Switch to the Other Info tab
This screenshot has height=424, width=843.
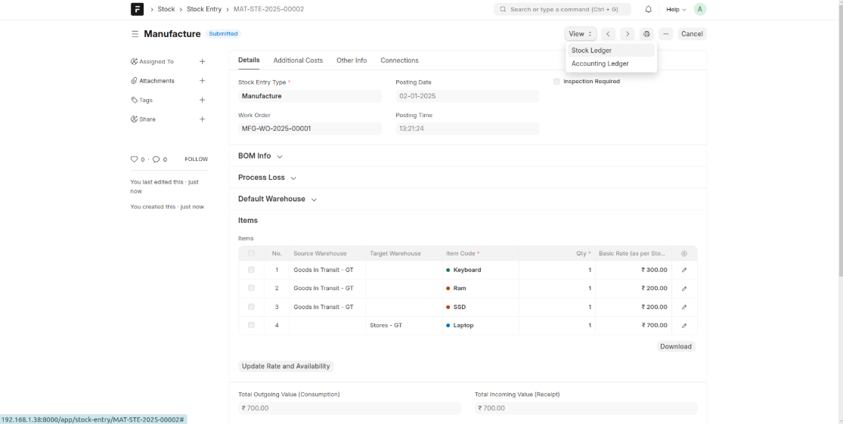(x=352, y=60)
